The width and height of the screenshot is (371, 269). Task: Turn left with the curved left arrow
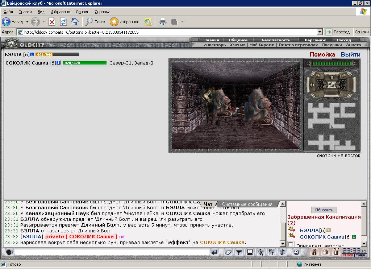pyautogui.click(x=318, y=75)
